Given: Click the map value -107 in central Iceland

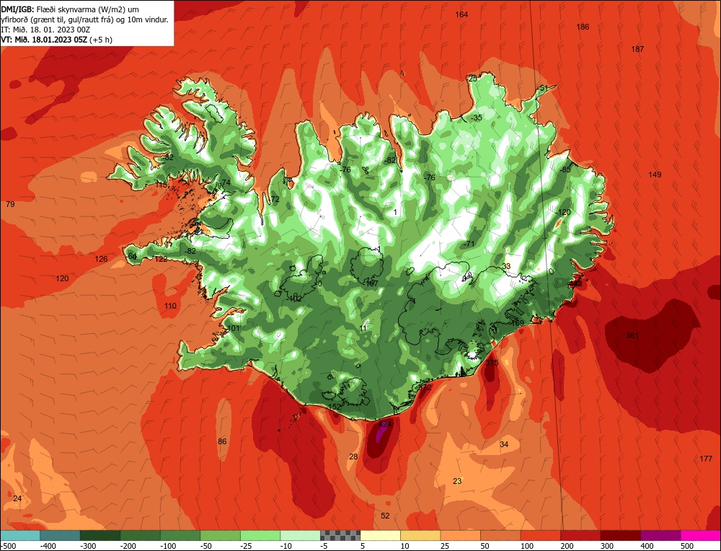Looking at the screenshot, I should pos(371,283).
